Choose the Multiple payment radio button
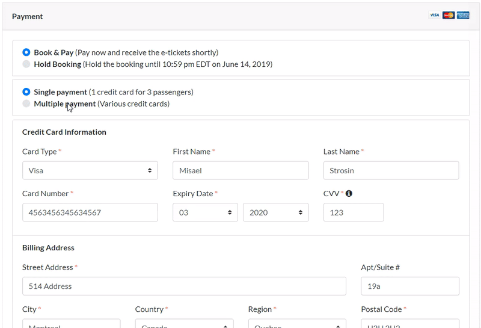 tap(26, 104)
